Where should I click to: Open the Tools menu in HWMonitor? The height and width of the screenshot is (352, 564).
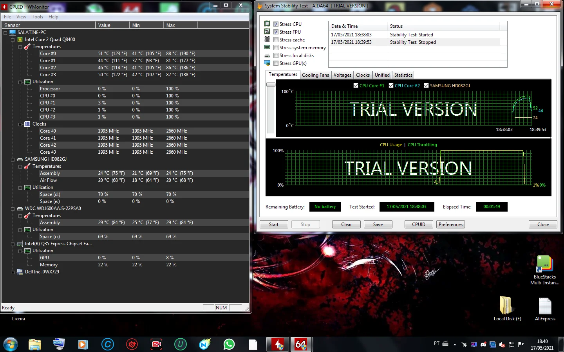tap(37, 17)
